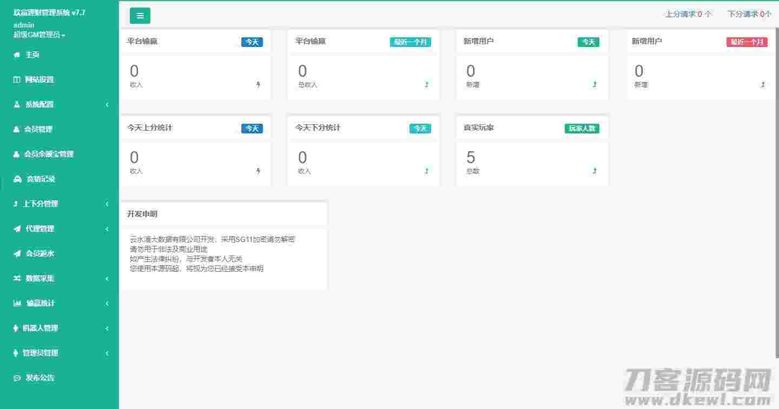Select the icon beside 系统配置
779x409 pixels.
17,104
